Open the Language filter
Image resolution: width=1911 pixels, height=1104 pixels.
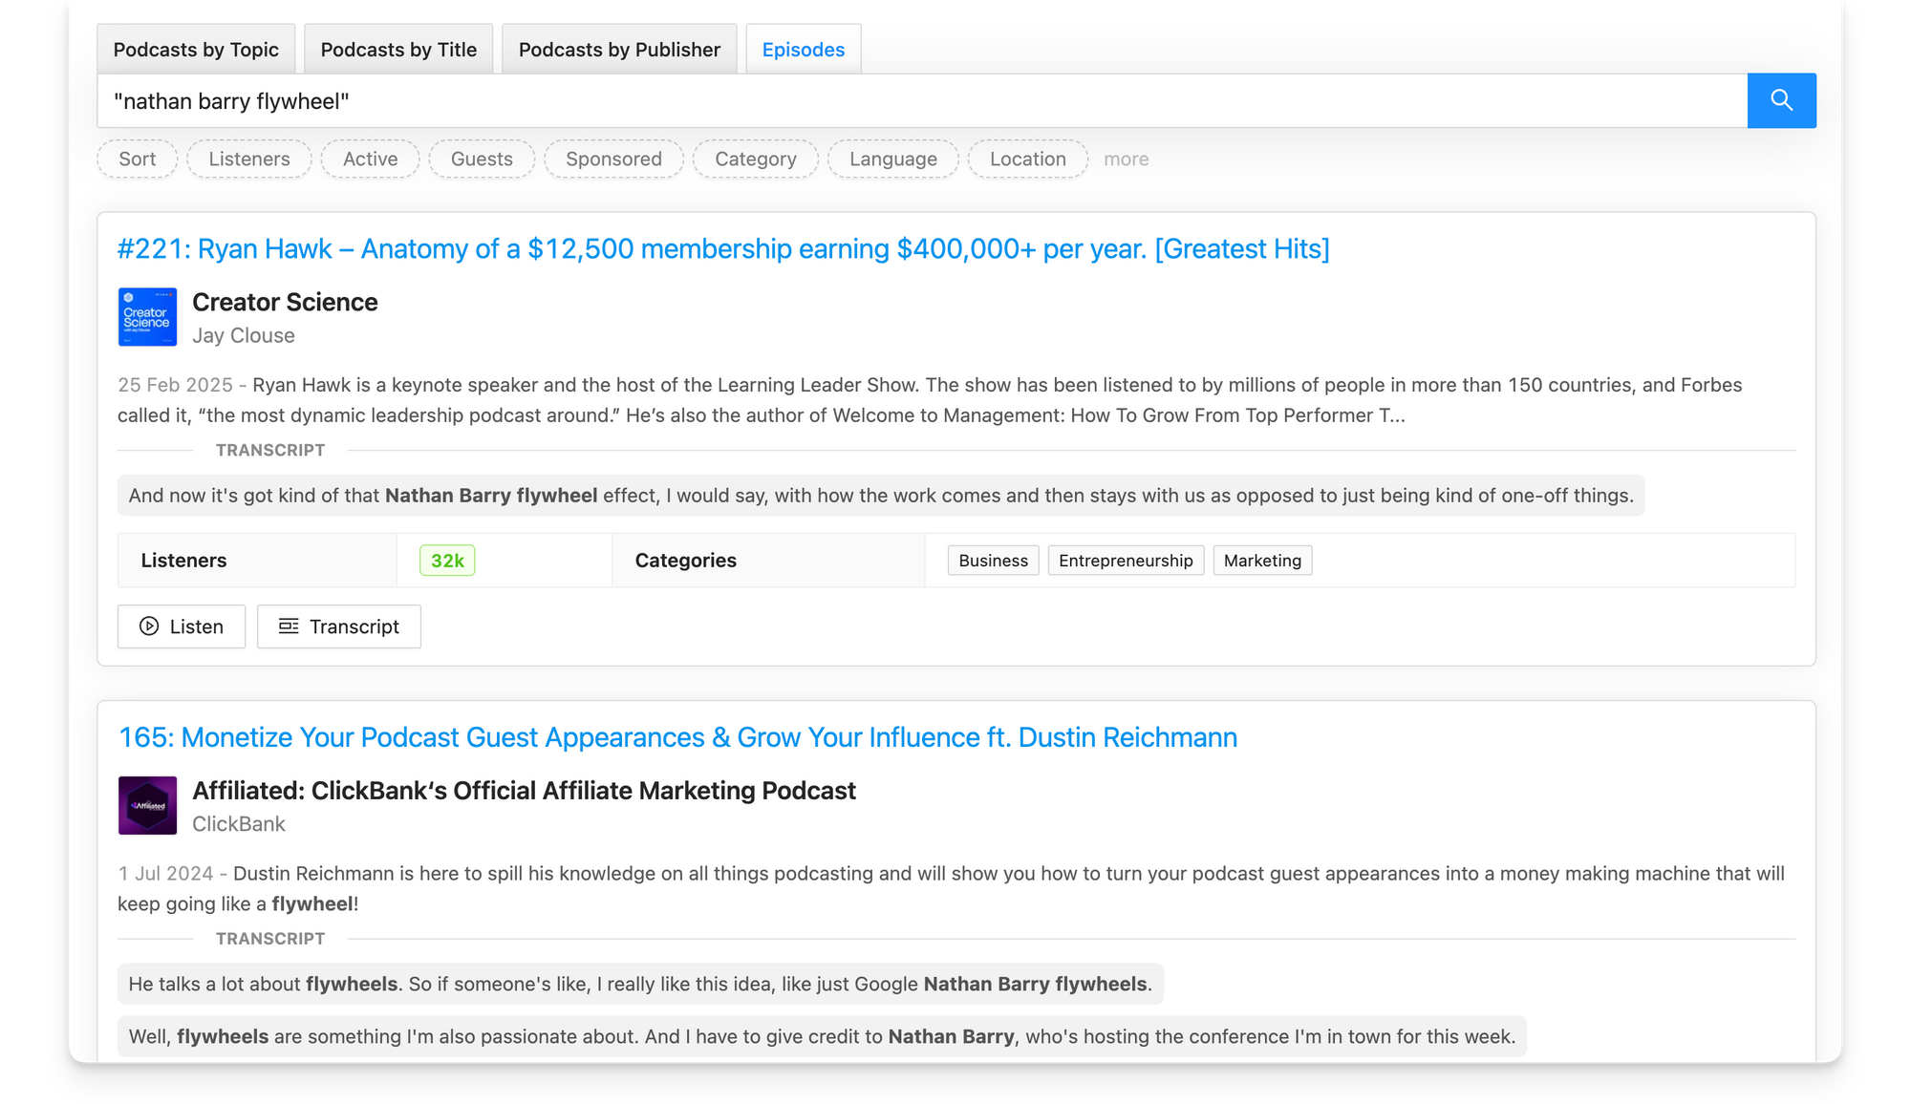892,159
